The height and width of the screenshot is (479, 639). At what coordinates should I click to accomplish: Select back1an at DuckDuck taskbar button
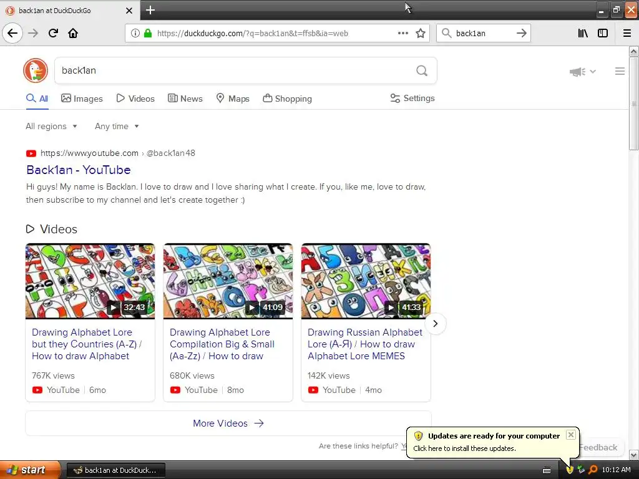pyautogui.click(x=115, y=470)
